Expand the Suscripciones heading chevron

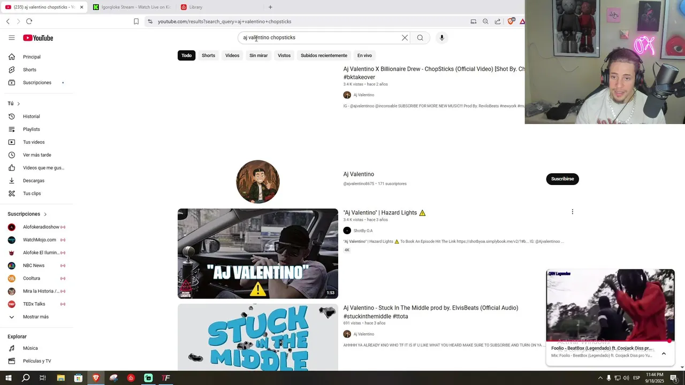pyautogui.click(x=45, y=214)
